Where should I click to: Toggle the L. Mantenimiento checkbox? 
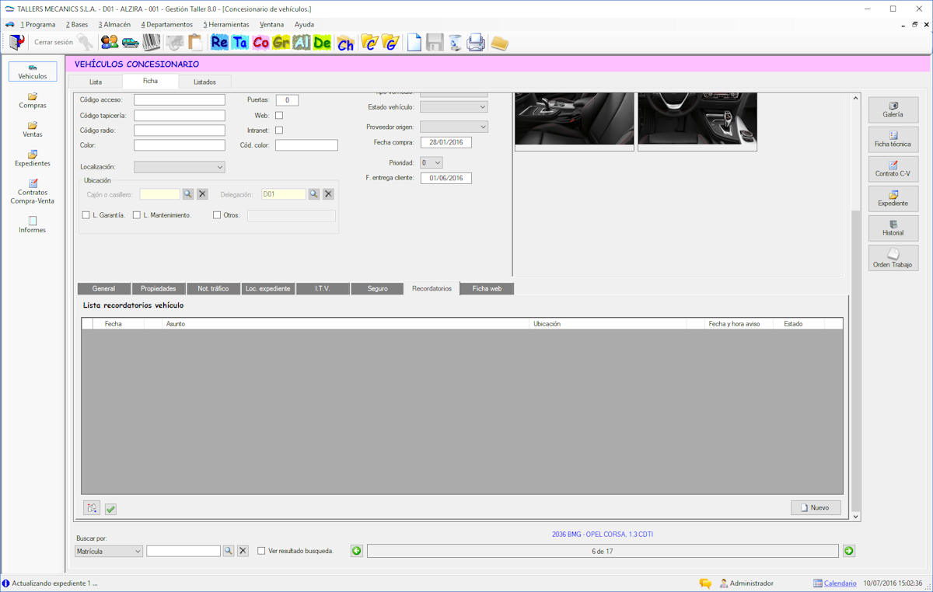tap(137, 215)
